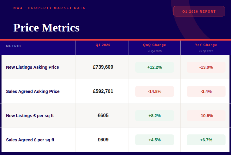Click the £592,701 price value
The height and width of the screenshot is (155, 231).
point(103,91)
